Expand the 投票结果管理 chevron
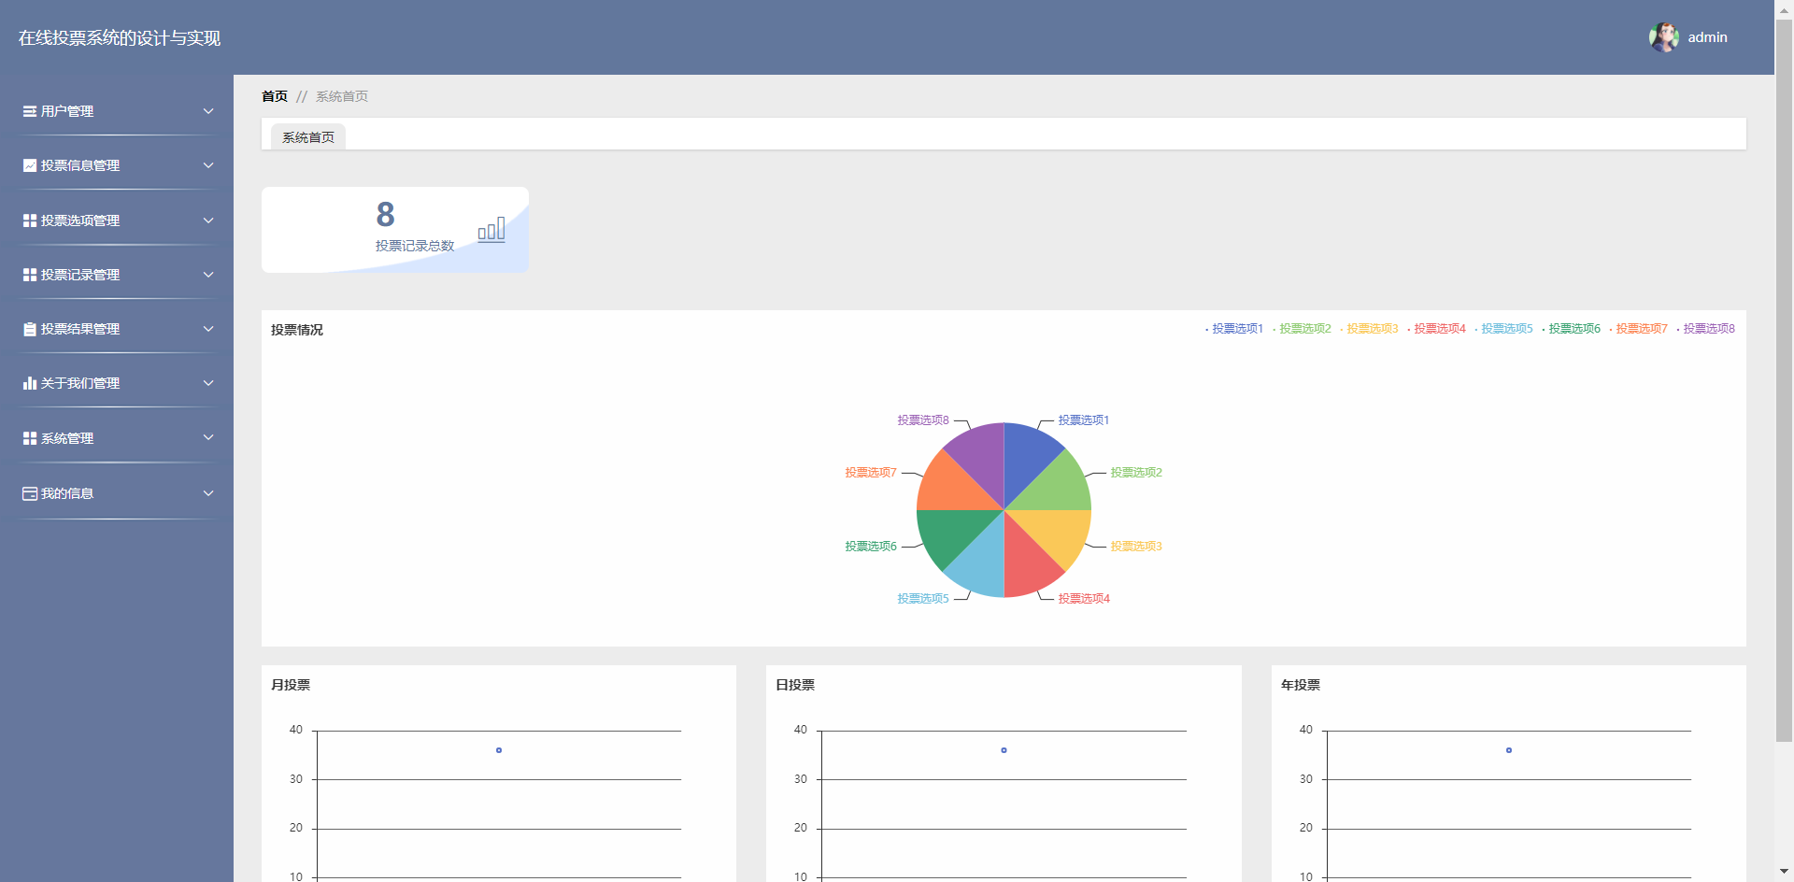The height and width of the screenshot is (882, 1794). click(208, 329)
